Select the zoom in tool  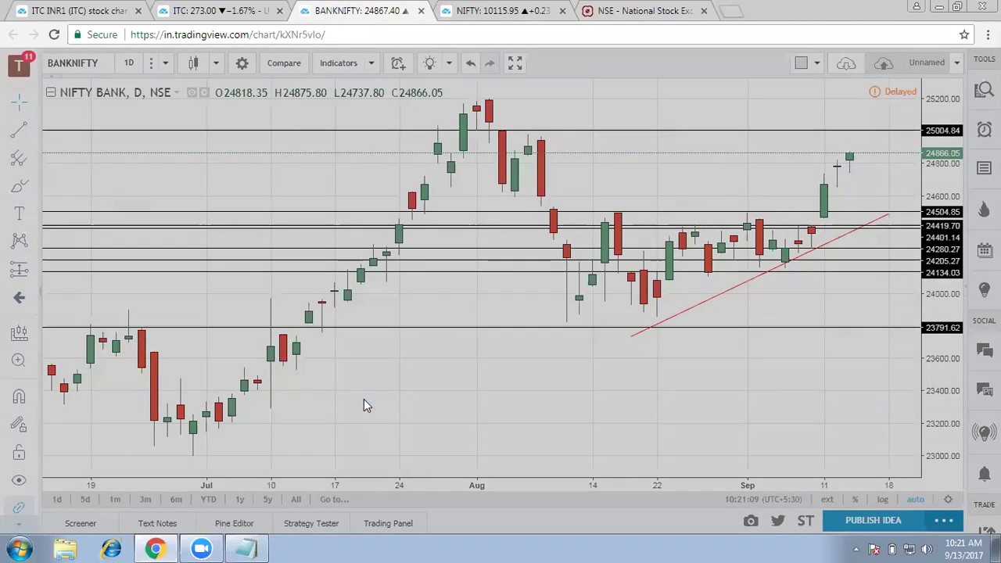point(20,360)
